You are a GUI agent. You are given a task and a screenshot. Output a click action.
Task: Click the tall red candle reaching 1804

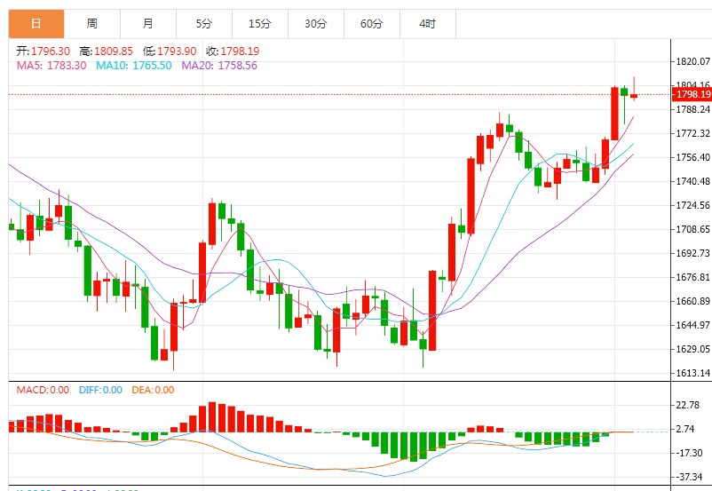[614, 114]
